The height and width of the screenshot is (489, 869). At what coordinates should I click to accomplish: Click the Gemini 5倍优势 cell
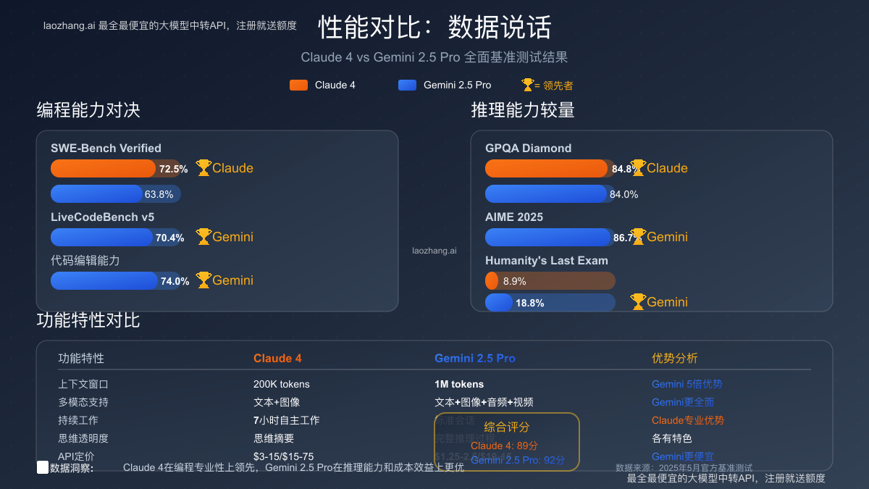(x=687, y=384)
